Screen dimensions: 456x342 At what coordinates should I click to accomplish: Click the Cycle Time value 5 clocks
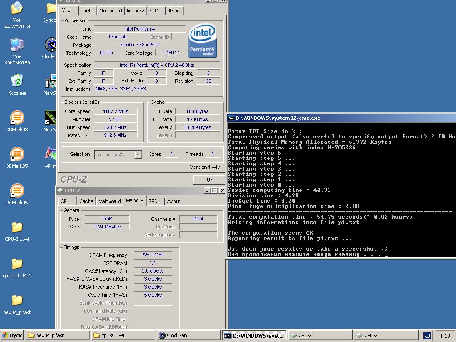(153, 295)
